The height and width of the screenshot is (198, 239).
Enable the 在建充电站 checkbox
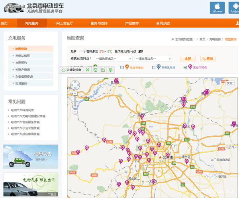click(x=122, y=67)
